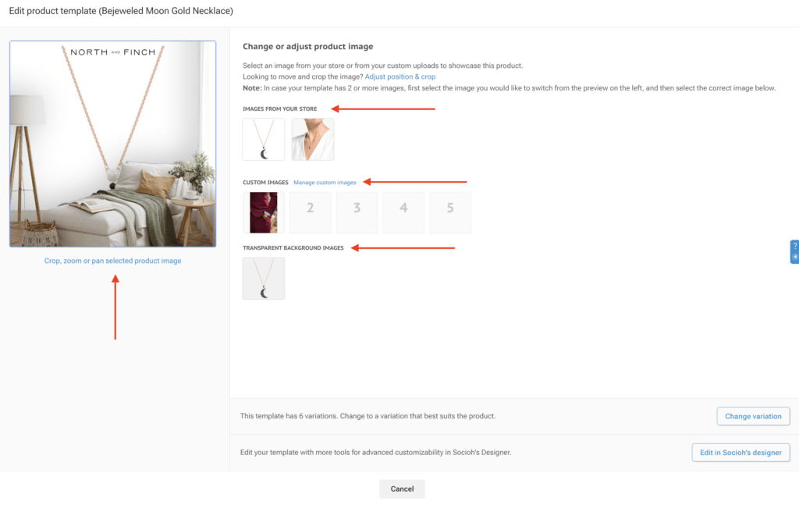The width and height of the screenshot is (799, 505).
Task: Open the Adjust position & crop link
Action: coord(400,76)
